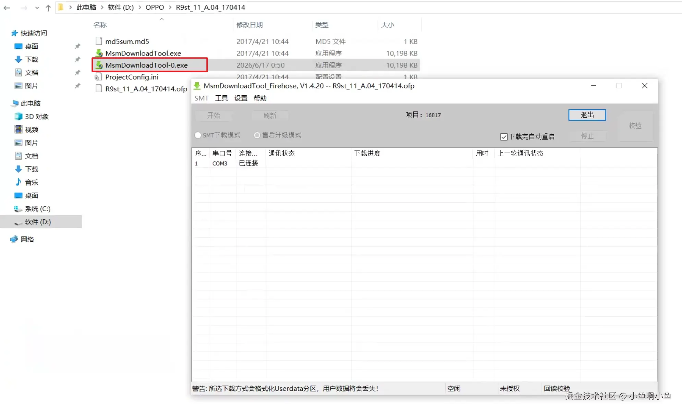Image resolution: width=682 pixels, height=411 pixels.
Task: Click the pinned 图片 icon in quick access
Action: (x=19, y=86)
